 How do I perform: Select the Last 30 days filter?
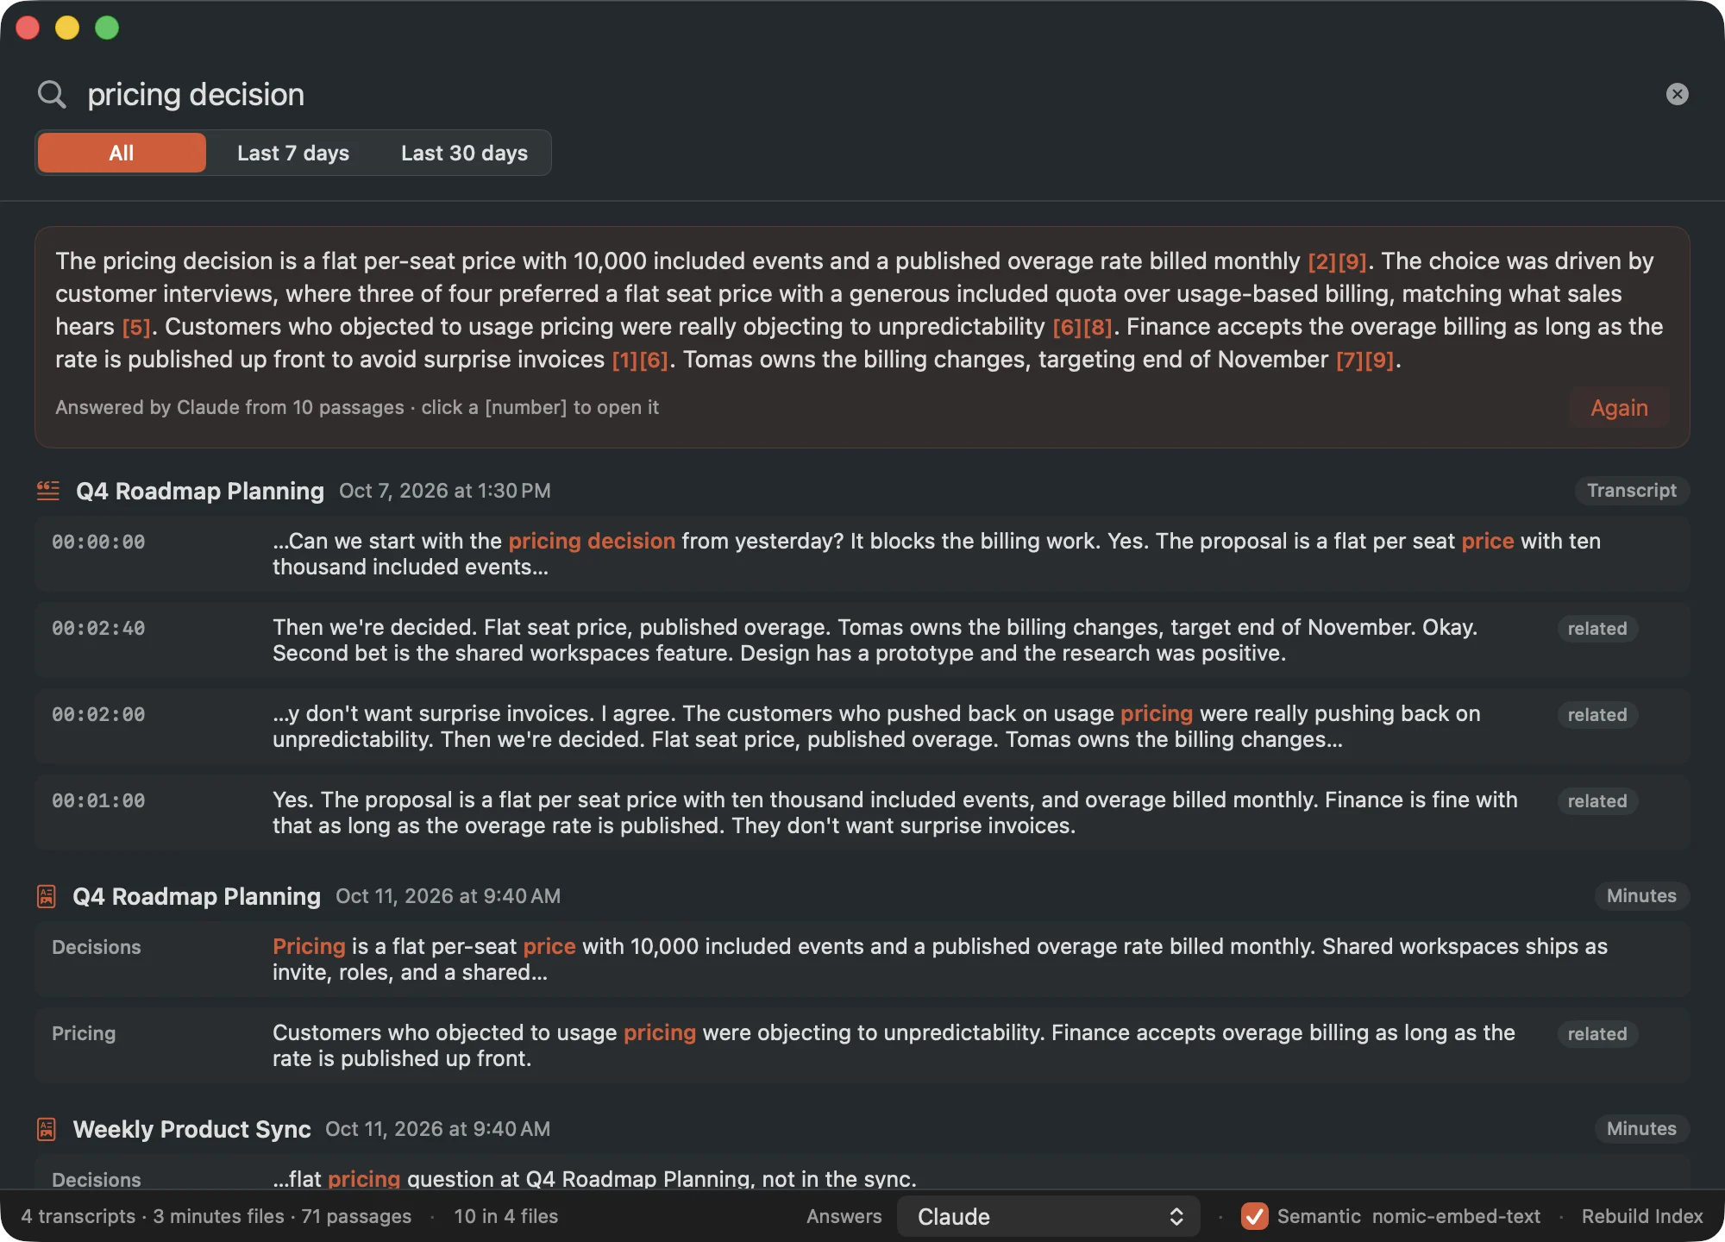[464, 153]
